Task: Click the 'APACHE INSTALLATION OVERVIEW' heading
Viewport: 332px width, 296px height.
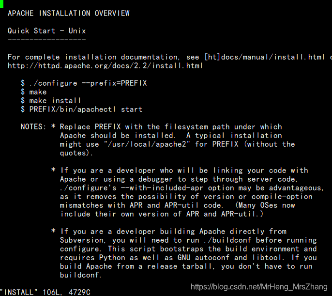Action: [69, 14]
